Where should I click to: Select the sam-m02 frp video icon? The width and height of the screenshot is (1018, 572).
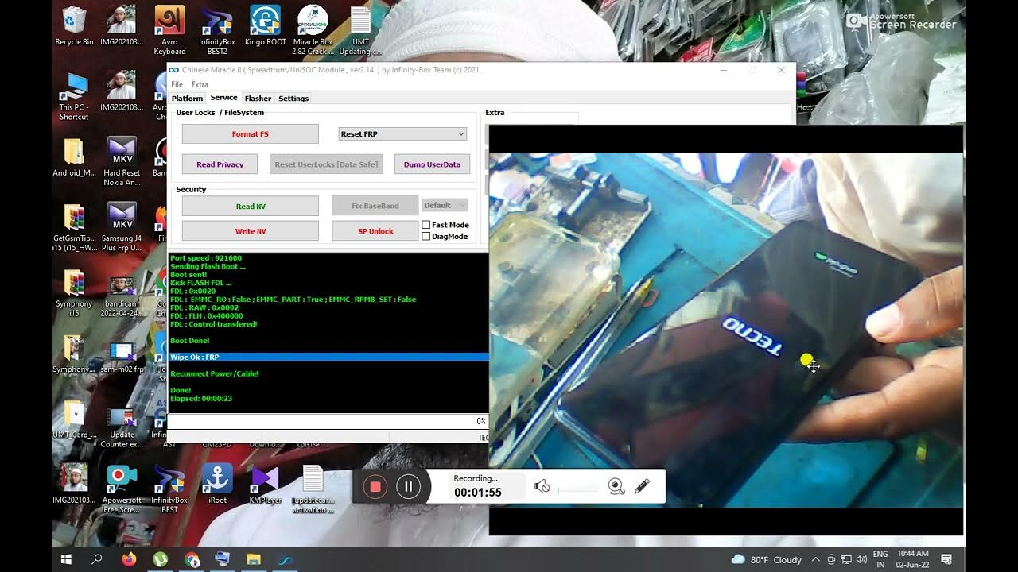tap(122, 355)
